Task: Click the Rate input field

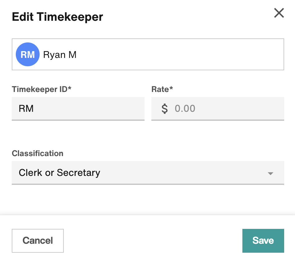Action: 218,108
